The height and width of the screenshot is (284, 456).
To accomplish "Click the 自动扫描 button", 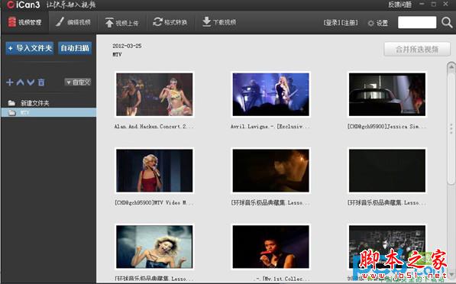I will tap(75, 48).
